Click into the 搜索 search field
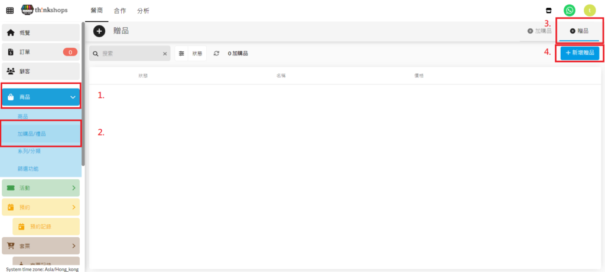605x272 pixels. (x=130, y=54)
